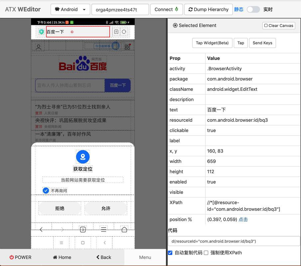Click the browser URL bar 百度一下

pos(78,32)
